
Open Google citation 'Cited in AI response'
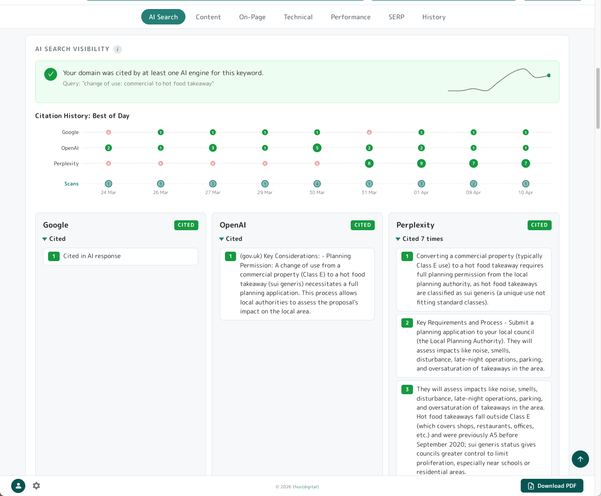(x=121, y=256)
